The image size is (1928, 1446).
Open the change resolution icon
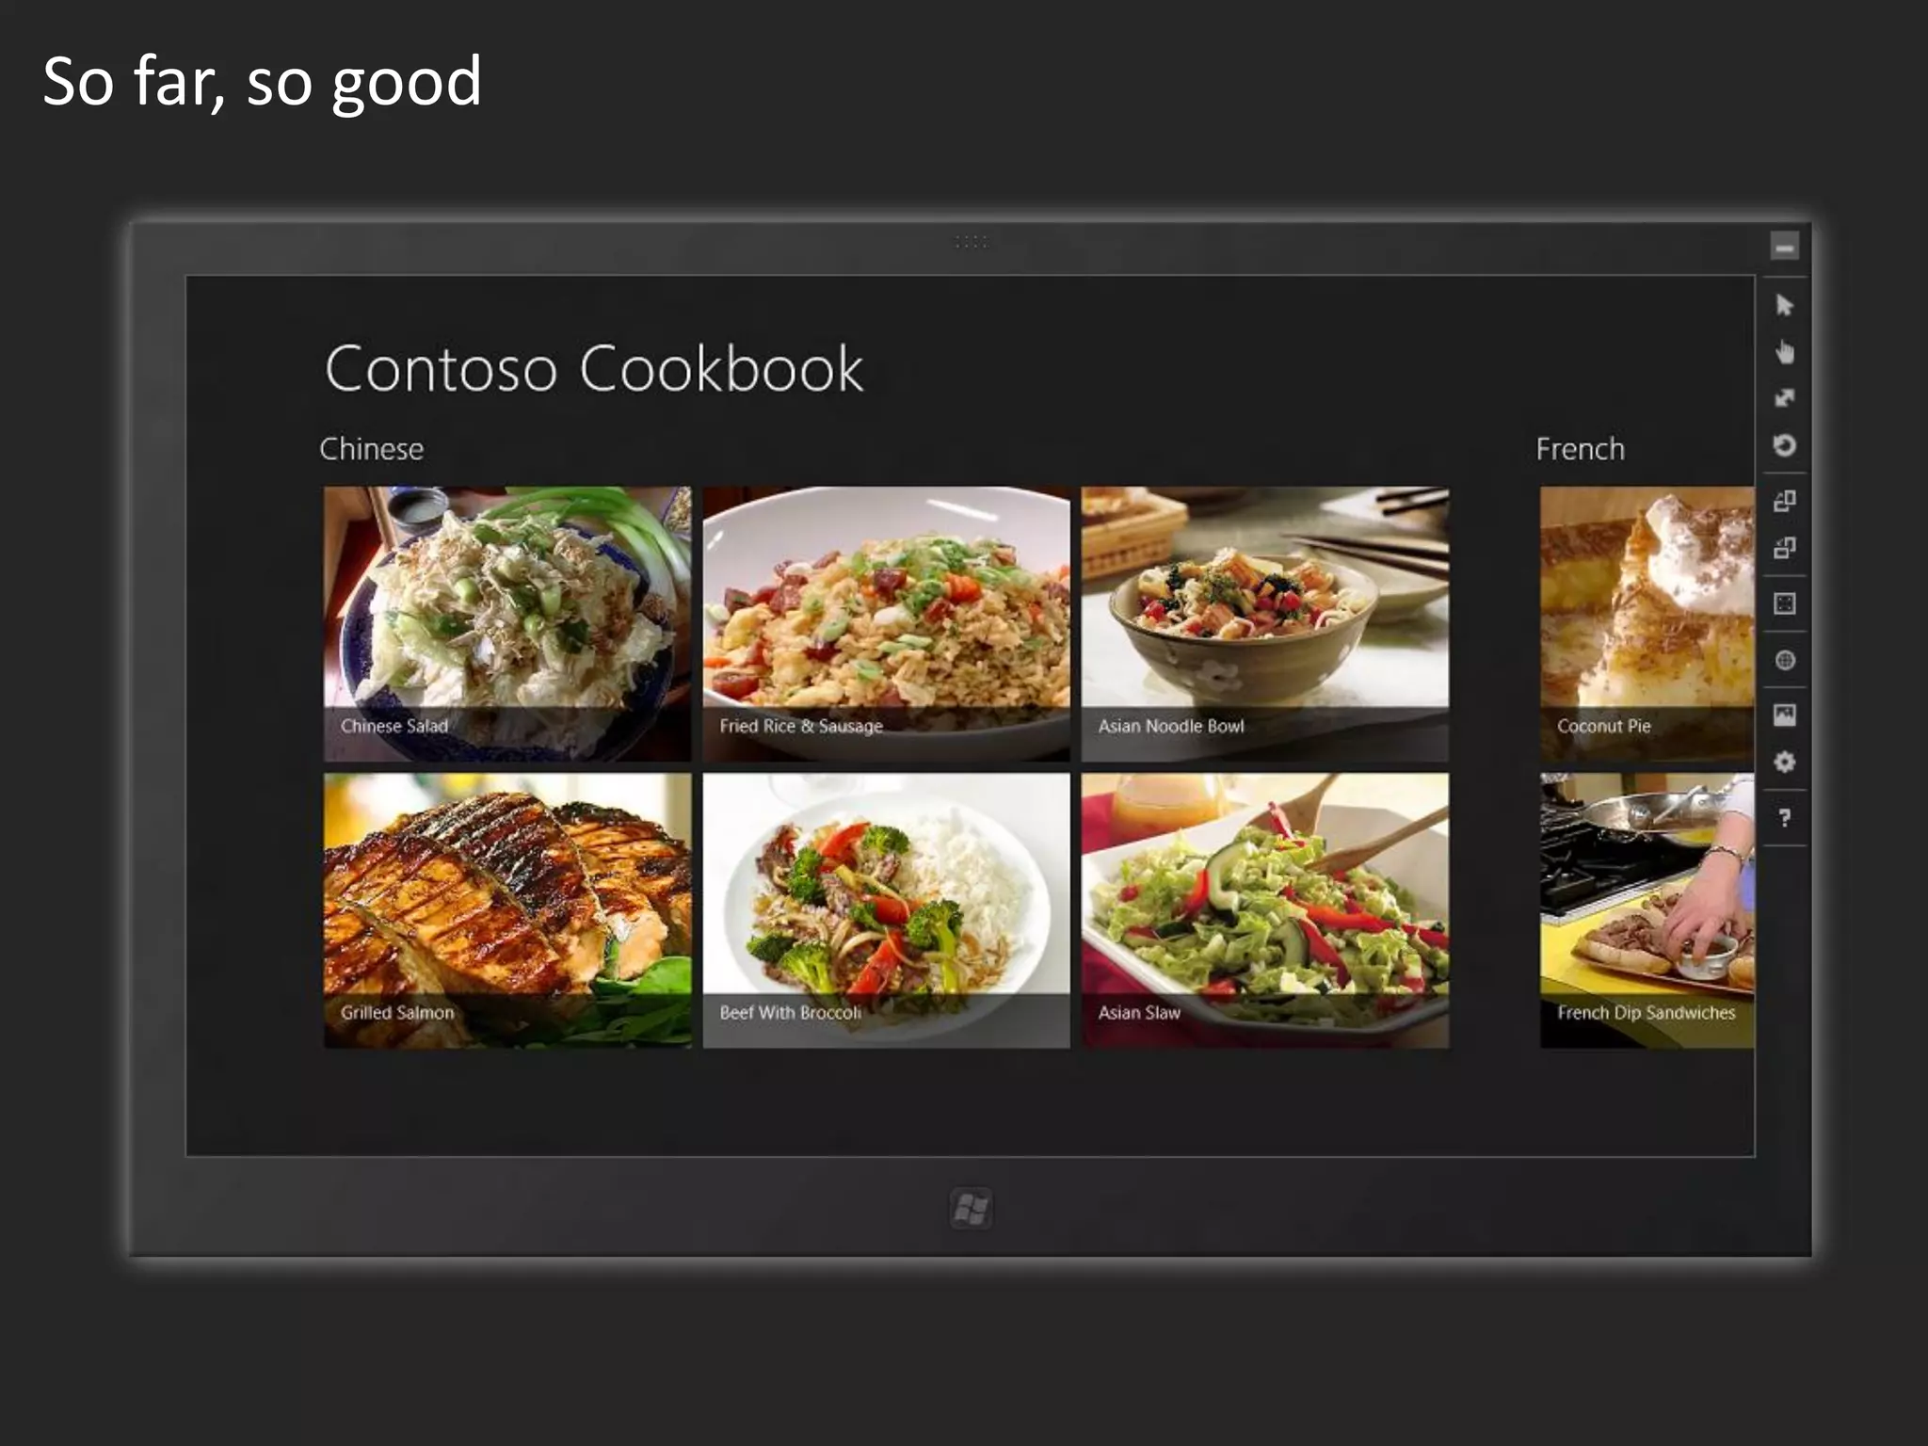click(x=1784, y=603)
